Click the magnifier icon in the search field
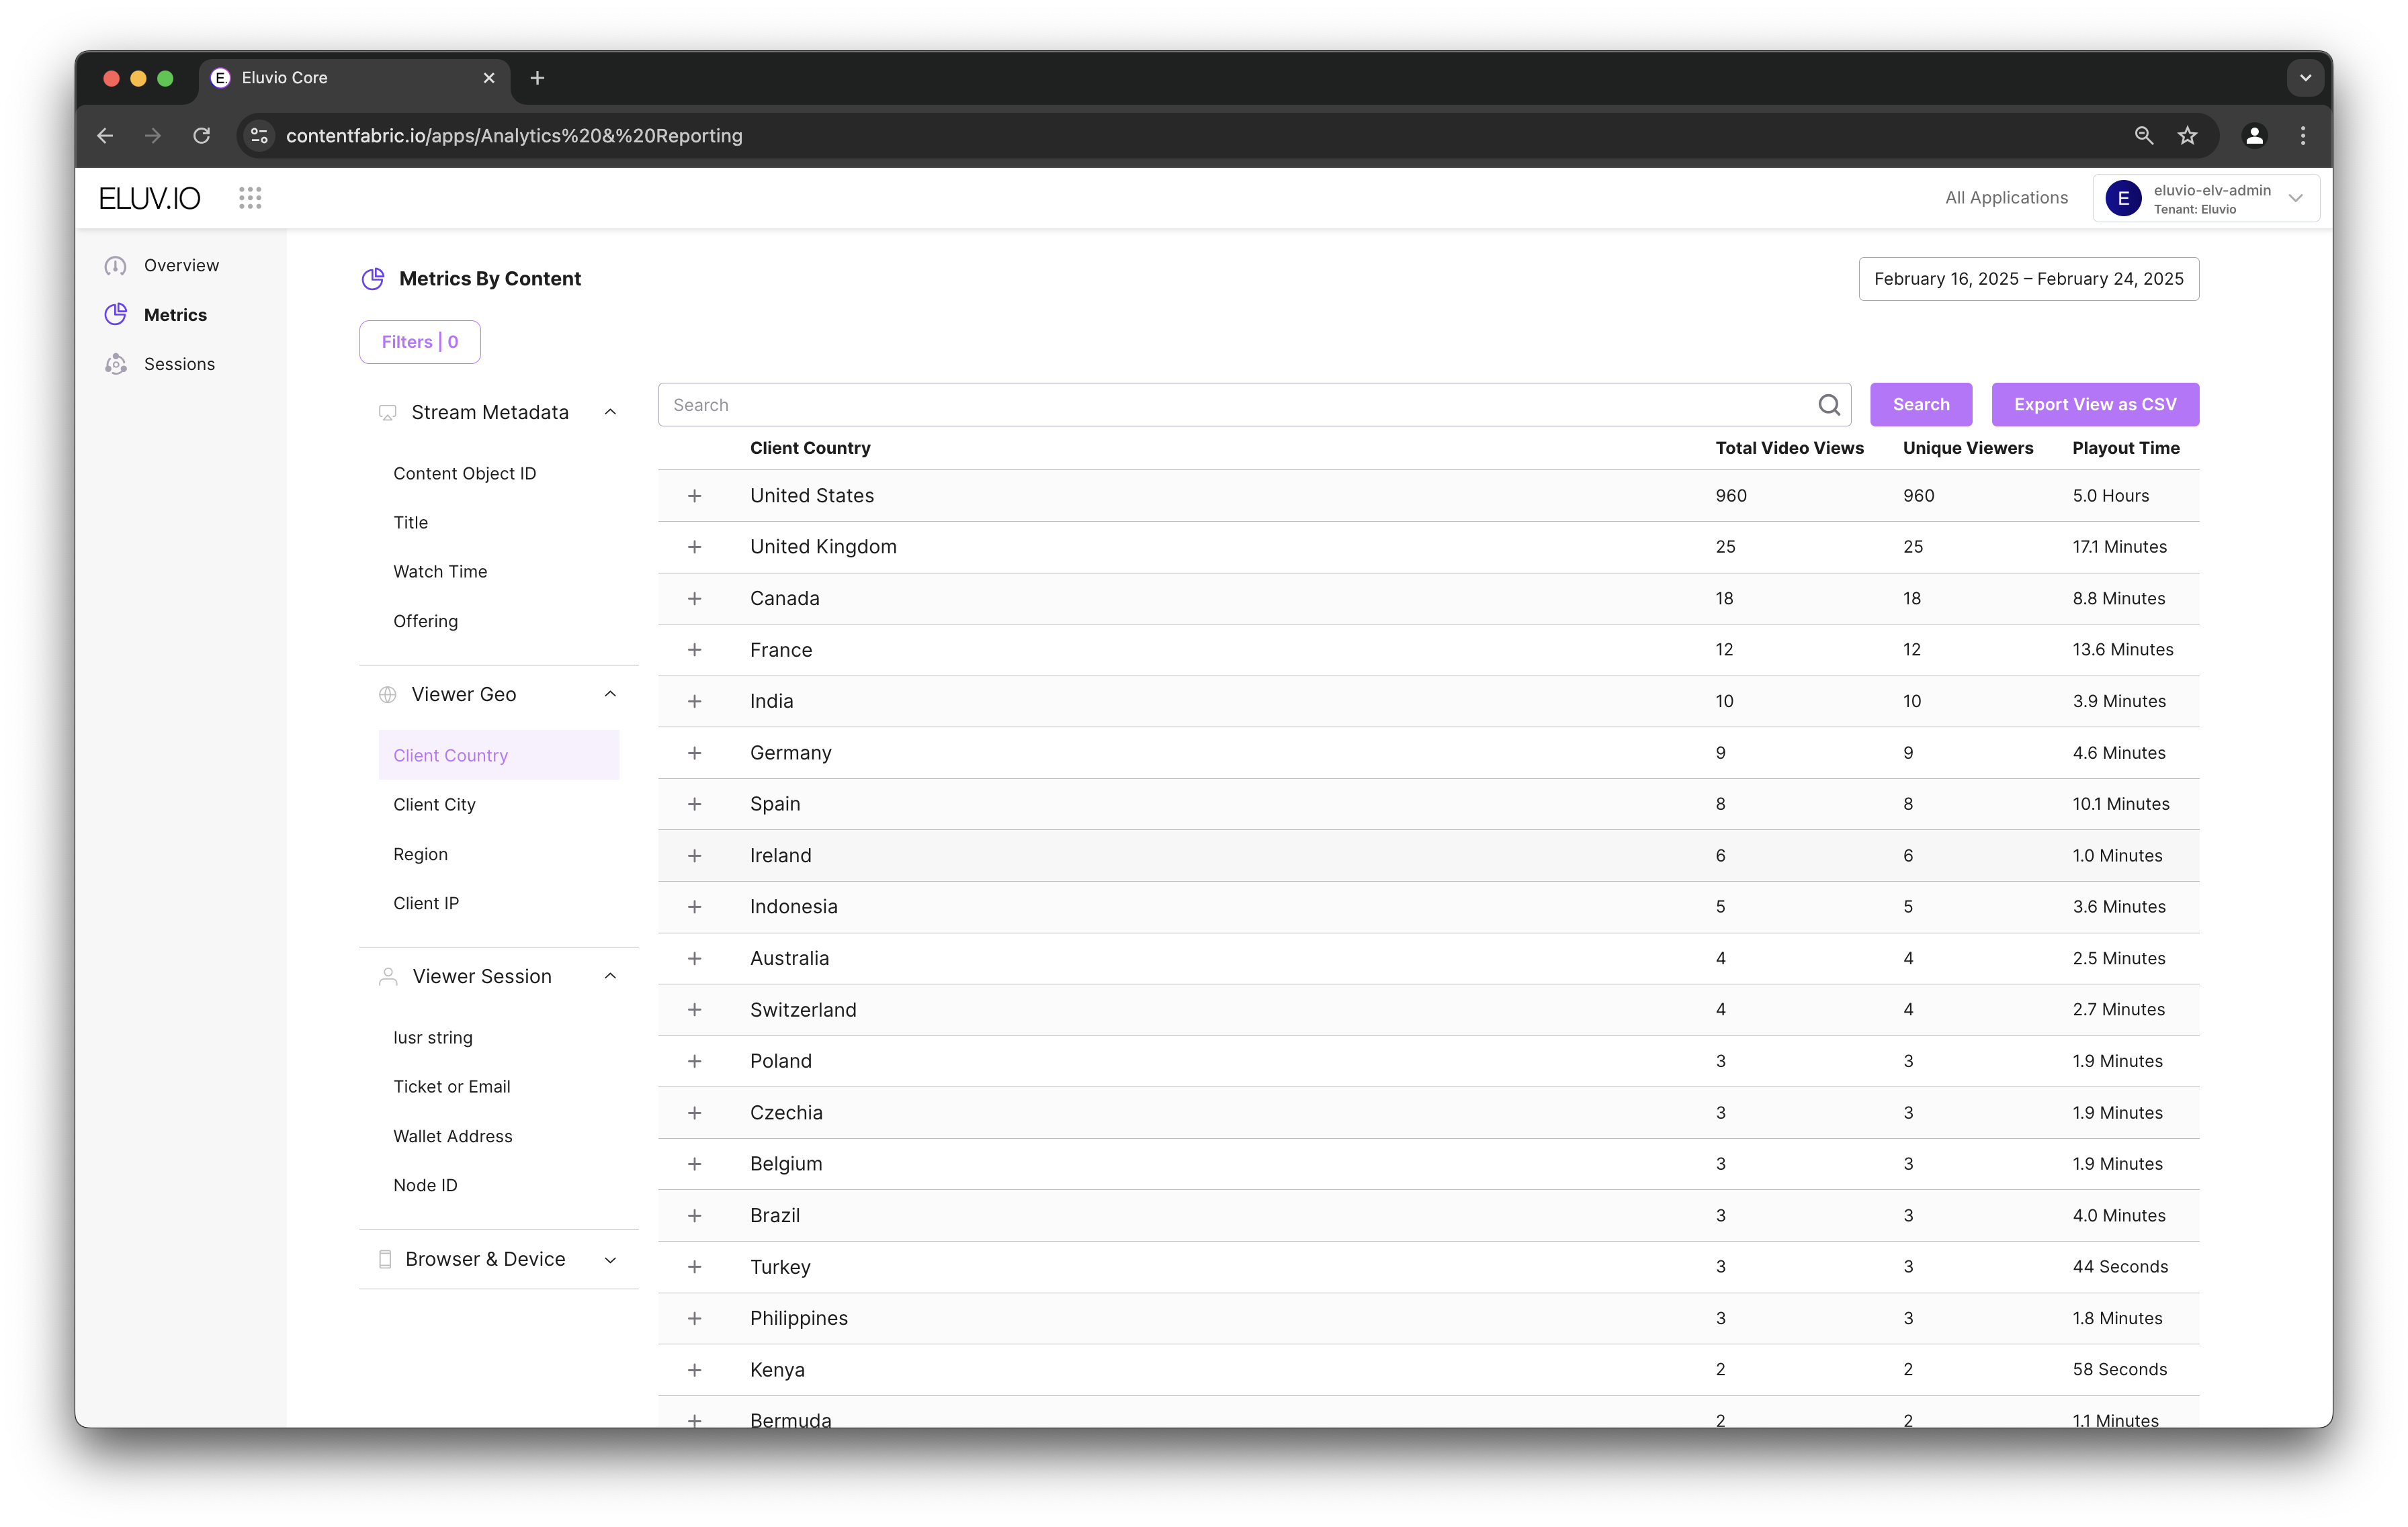The height and width of the screenshot is (1527, 2408). (x=1828, y=405)
